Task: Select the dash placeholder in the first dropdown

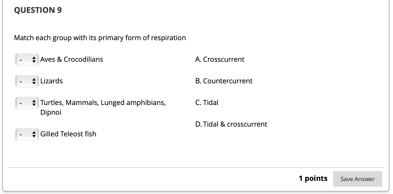Action: (x=20, y=59)
